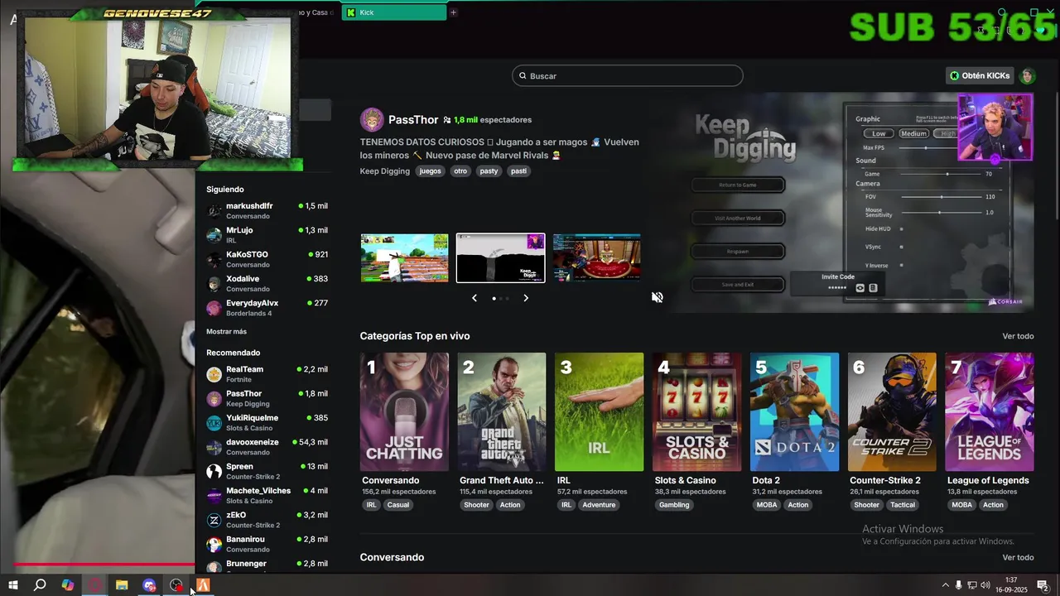Open zEkO avatar in Recomendado list
The width and height of the screenshot is (1060, 596).
pyautogui.click(x=214, y=520)
